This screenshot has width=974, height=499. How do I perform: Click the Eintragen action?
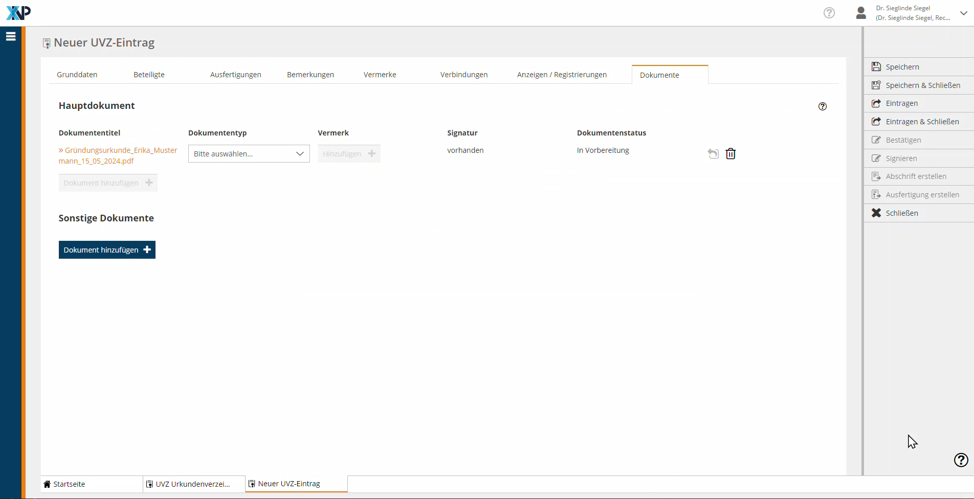tap(901, 103)
